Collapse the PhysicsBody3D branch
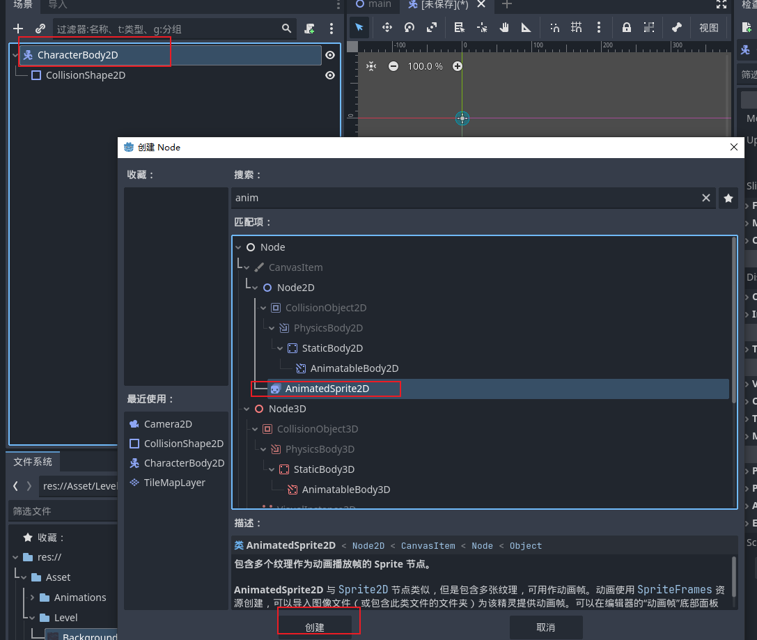757x640 pixels. pyautogui.click(x=263, y=449)
